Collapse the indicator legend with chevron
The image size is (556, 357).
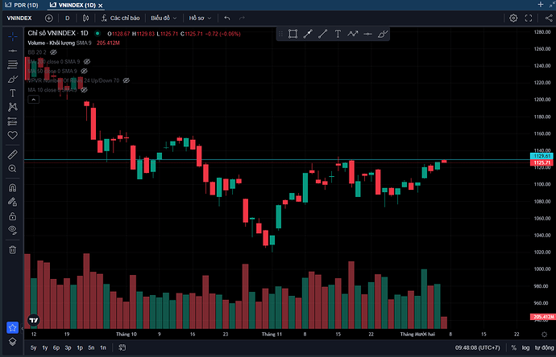(31, 101)
